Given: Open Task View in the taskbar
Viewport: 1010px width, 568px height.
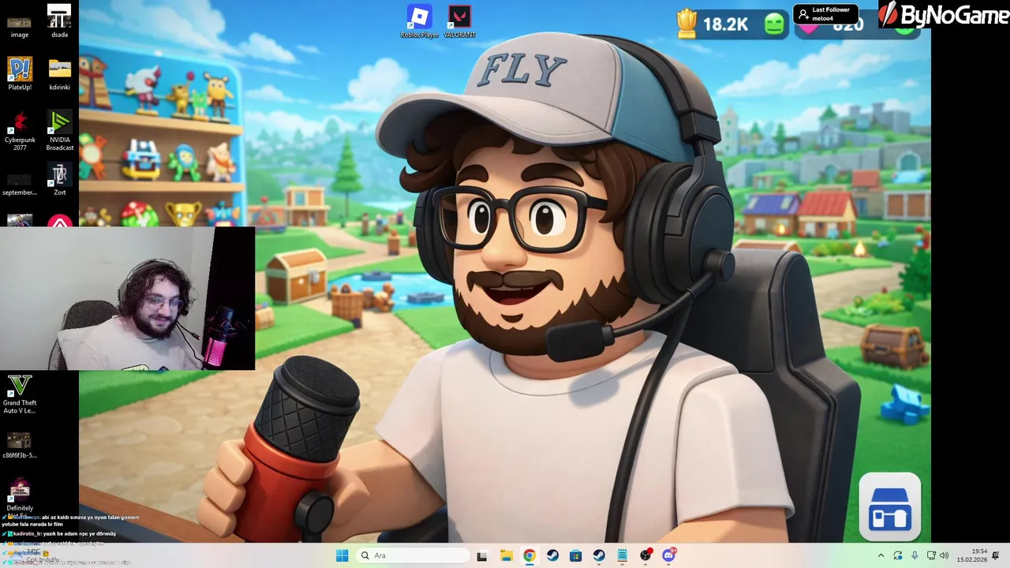Looking at the screenshot, I should pos(482,555).
